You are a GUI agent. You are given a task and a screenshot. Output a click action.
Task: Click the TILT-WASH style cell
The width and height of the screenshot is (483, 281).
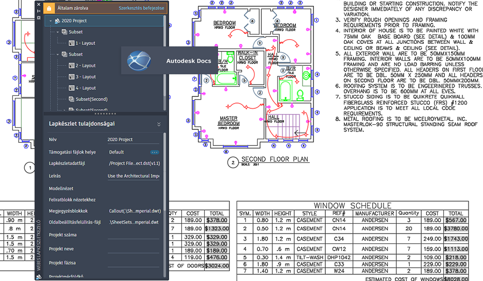pos(310,257)
